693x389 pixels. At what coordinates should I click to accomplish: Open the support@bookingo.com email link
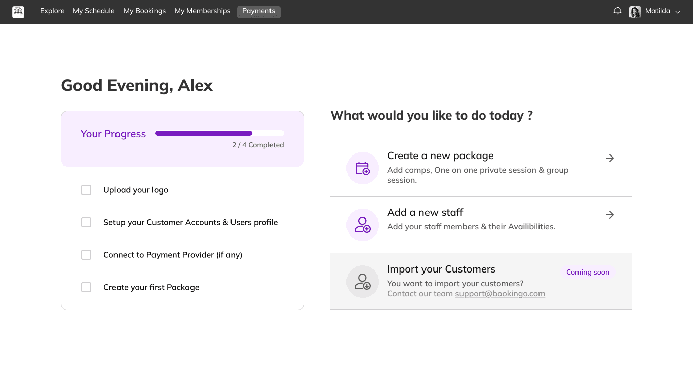499,294
